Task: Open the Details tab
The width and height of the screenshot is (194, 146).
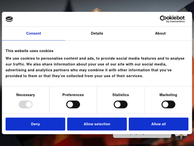Action: 97,33
